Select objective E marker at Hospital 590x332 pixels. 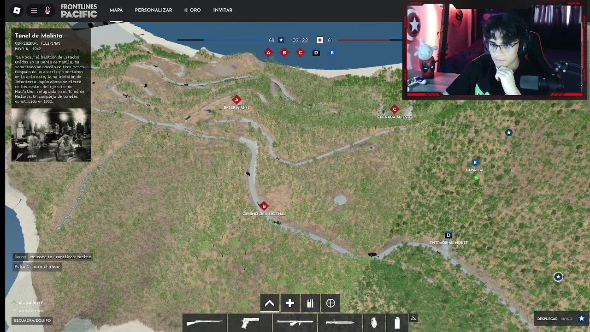[475, 162]
